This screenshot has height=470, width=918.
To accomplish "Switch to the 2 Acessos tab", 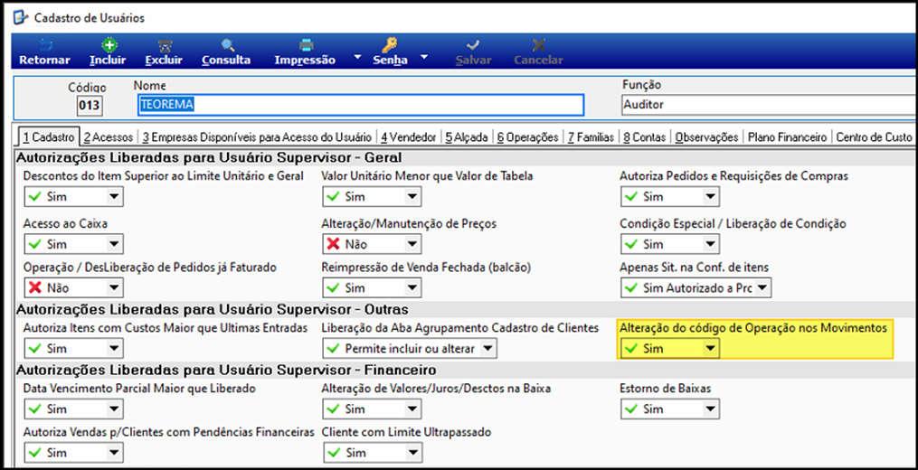I will point(109,137).
